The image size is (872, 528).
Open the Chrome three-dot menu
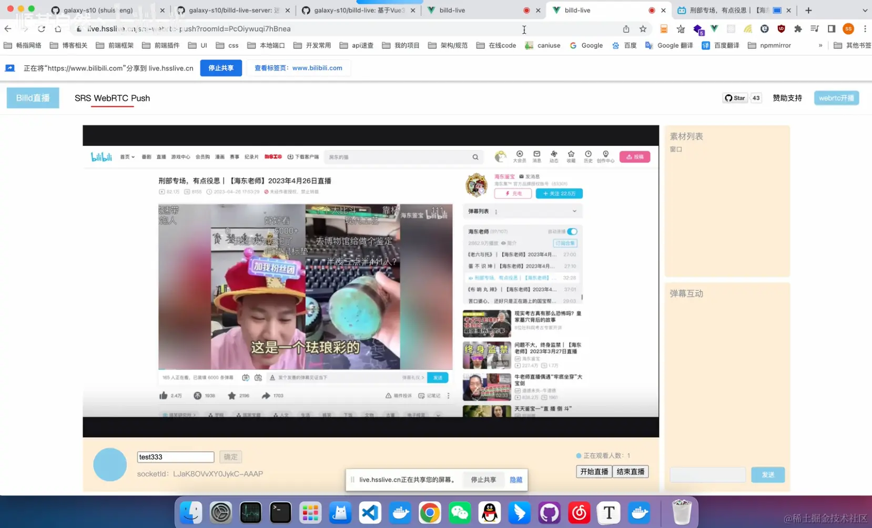click(x=865, y=29)
